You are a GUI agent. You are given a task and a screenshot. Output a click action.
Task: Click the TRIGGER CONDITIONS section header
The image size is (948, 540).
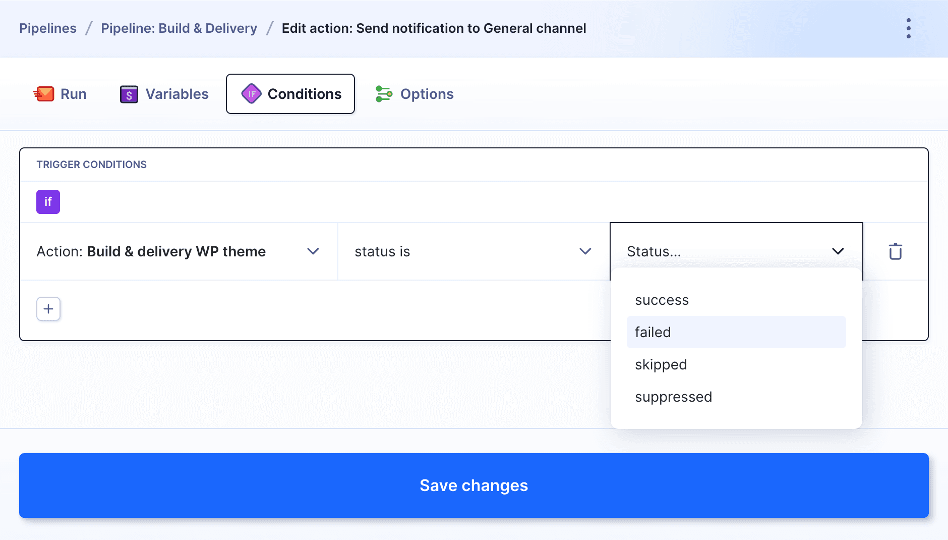(91, 165)
